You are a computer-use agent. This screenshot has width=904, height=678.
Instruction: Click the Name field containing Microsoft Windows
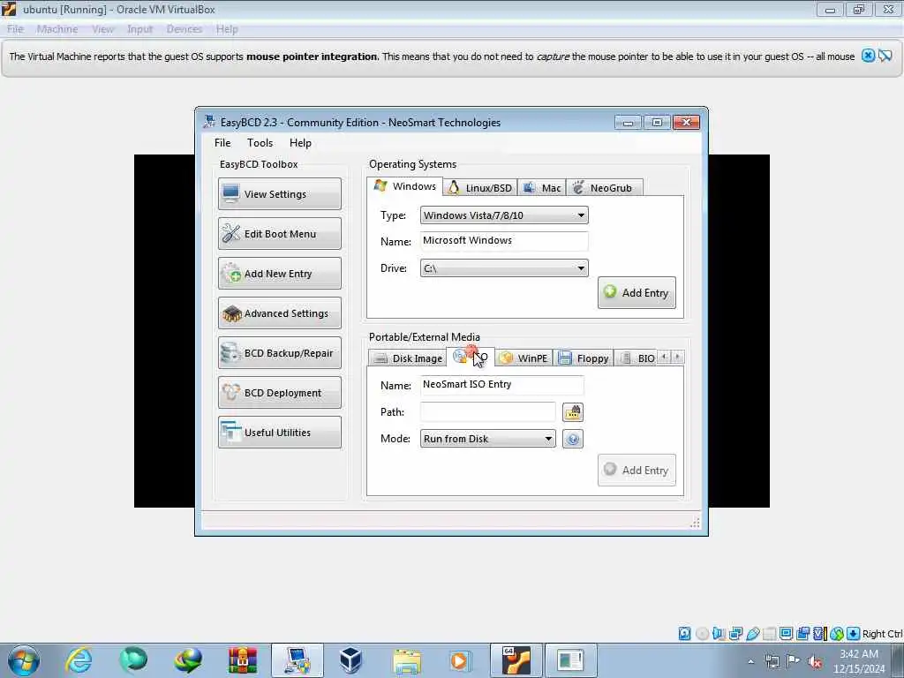pos(504,241)
